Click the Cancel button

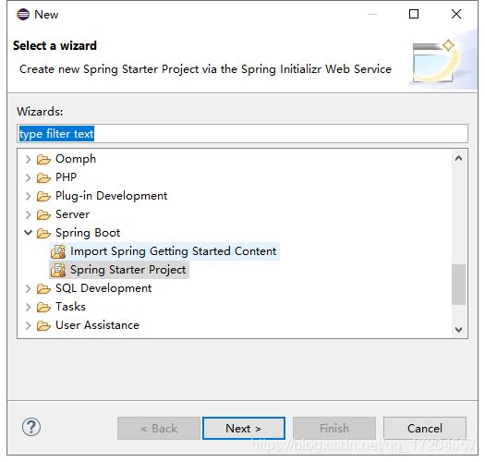[425, 428]
